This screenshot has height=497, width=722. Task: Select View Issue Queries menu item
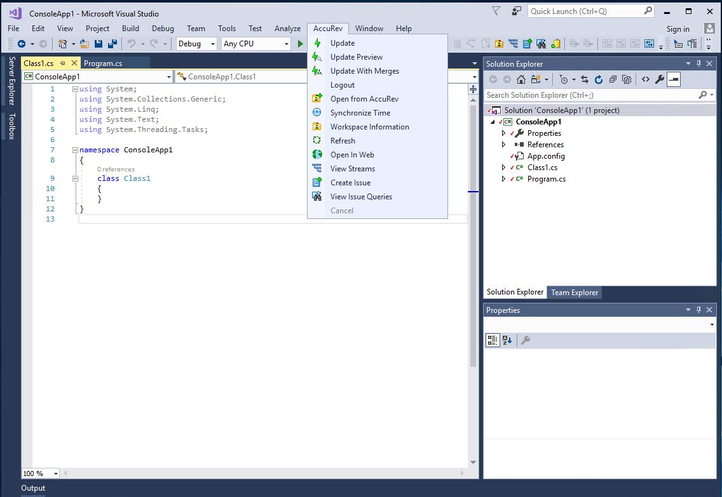pos(378,197)
